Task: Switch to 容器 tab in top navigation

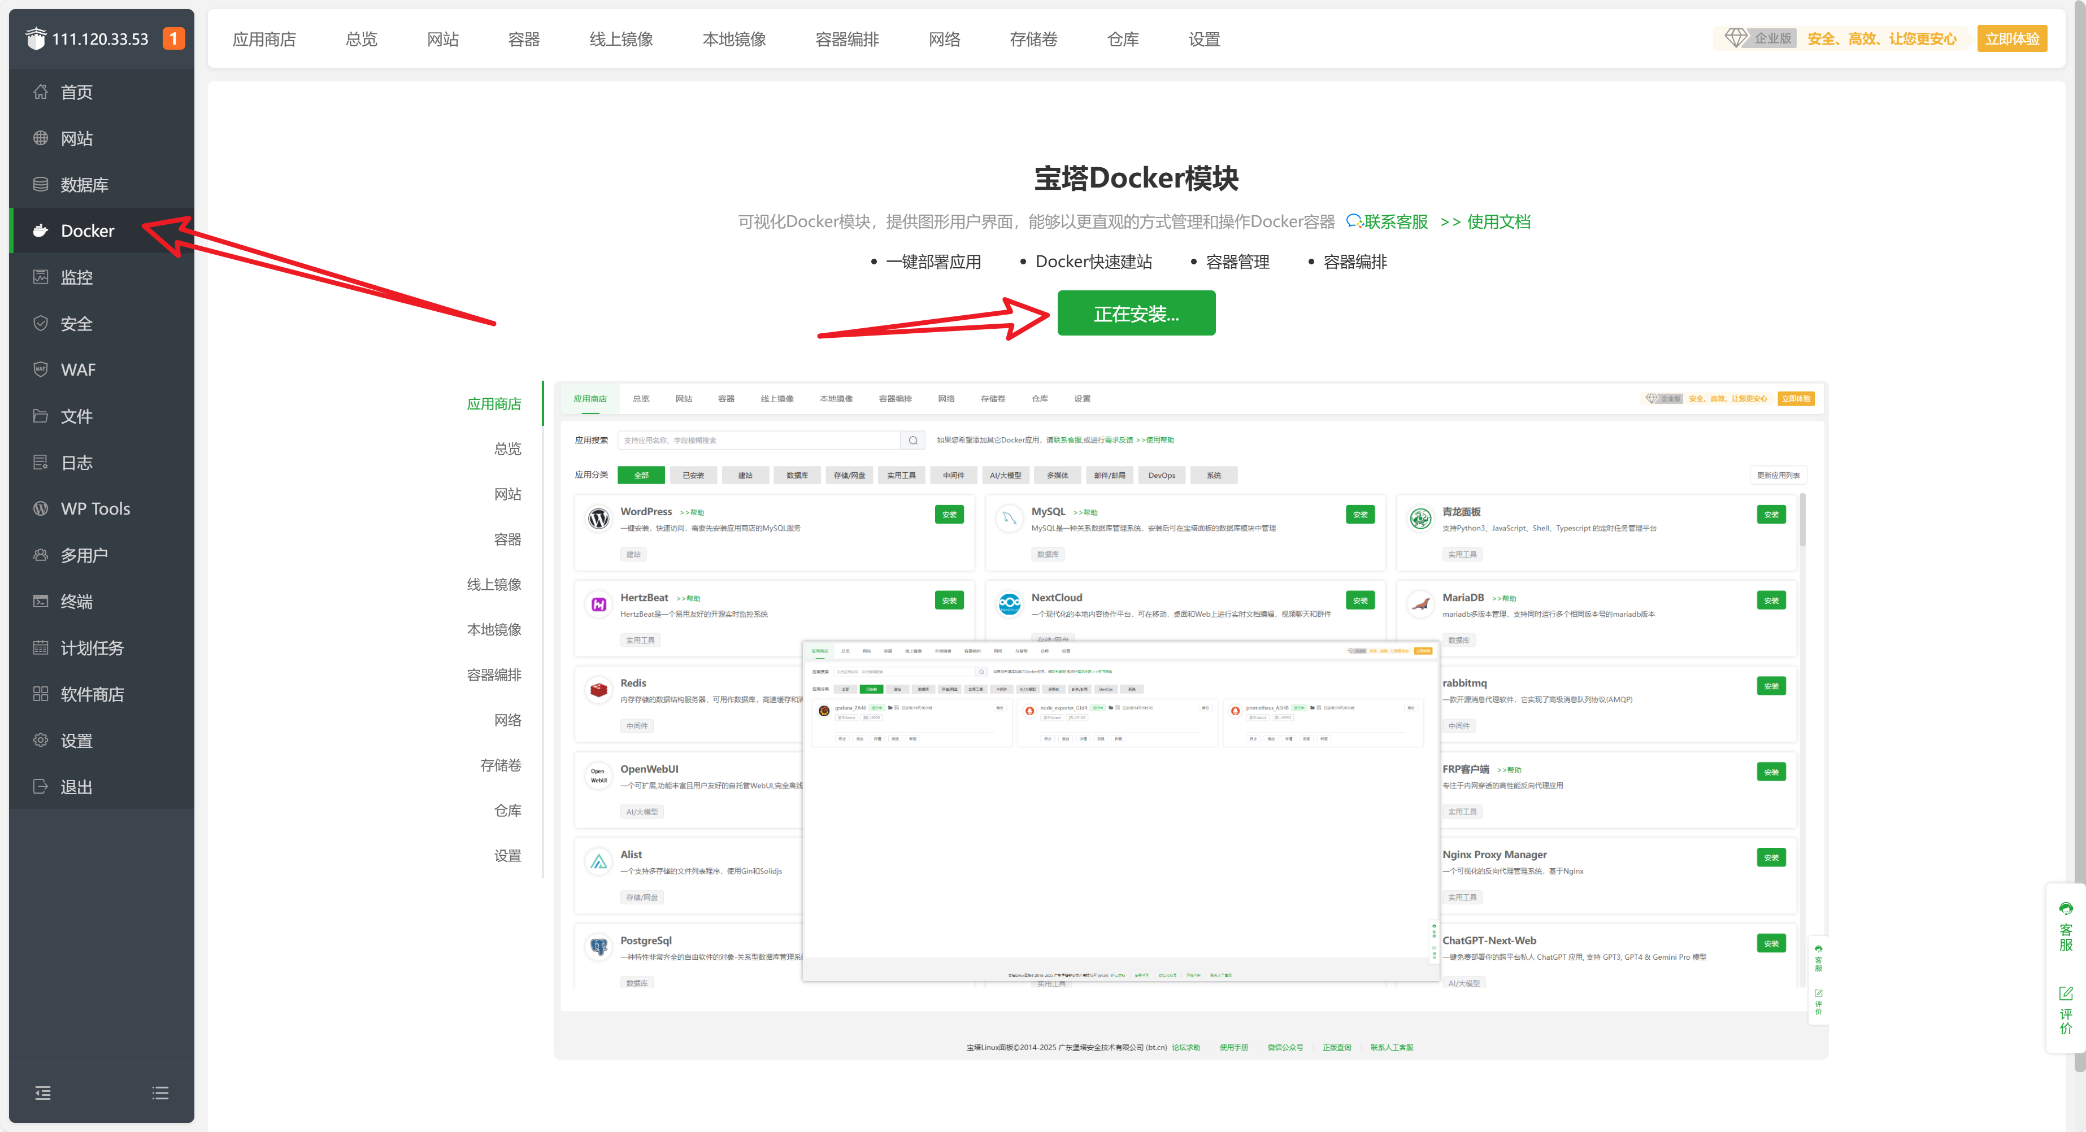Action: (x=524, y=39)
